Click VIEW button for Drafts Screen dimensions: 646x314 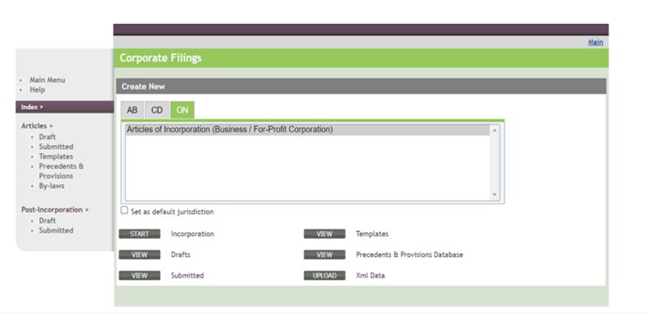pyautogui.click(x=139, y=255)
